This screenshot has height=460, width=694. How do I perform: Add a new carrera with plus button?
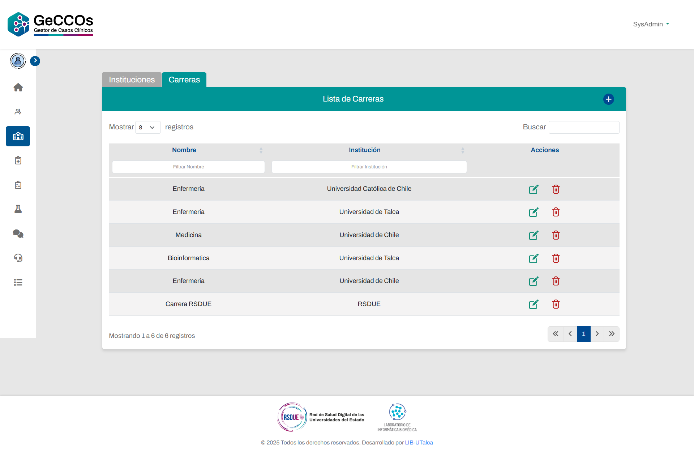pyautogui.click(x=609, y=99)
